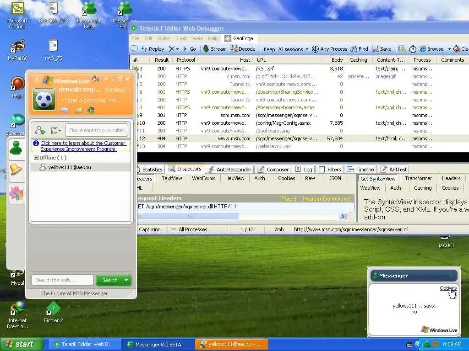469x351 pixels.
Task: Open the File menu in Fiddler
Action: click(x=135, y=38)
